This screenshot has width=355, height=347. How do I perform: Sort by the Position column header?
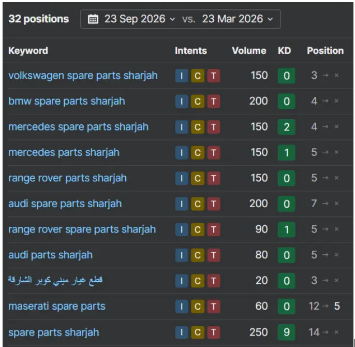tap(325, 51)
